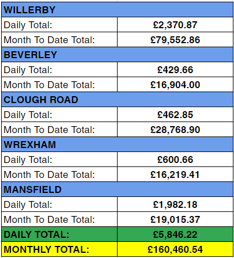
Task: Click Mansfield daily total £1,982.18 cell
Action: click(x=175, y=204)
